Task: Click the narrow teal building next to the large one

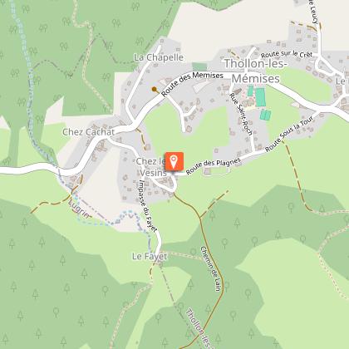Action: pos(250,91)
